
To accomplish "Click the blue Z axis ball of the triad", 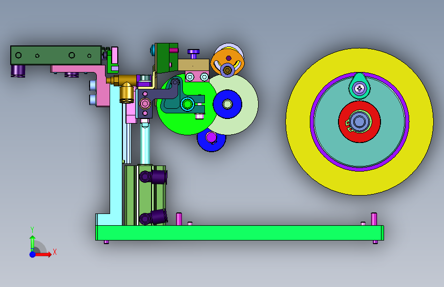I will click(x=33, y=254).
